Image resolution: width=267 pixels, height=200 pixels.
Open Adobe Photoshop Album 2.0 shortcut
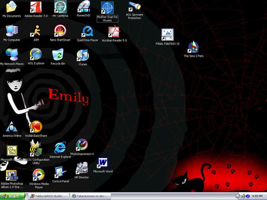click(x=12, y=175)
